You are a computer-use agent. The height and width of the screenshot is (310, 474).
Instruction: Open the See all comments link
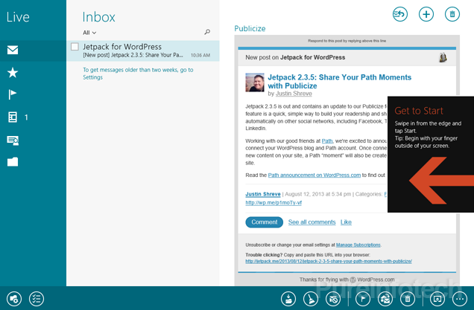pos(312,222)
